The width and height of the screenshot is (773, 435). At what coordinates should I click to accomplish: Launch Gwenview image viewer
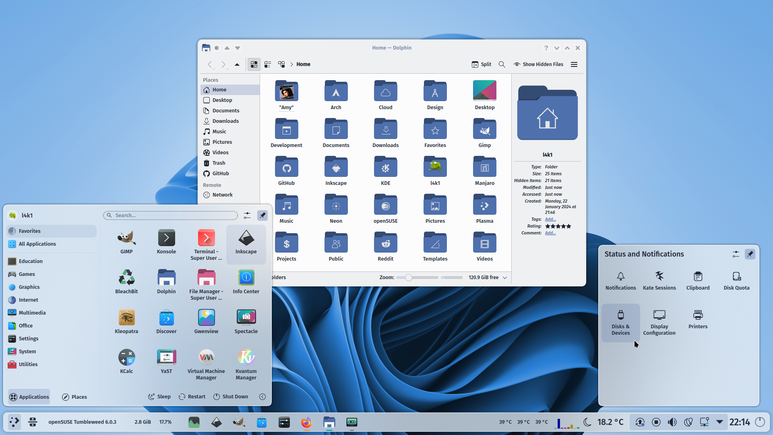click(x=206, y=322)
